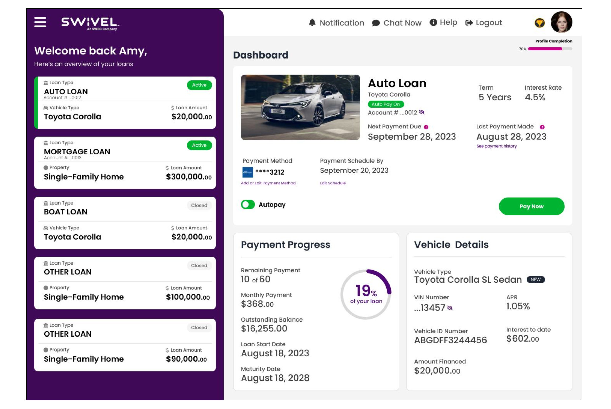Open the user profile avatar
Image resolution: width=611 pixels, height=409 pixels.
click(x=561, y=22)
